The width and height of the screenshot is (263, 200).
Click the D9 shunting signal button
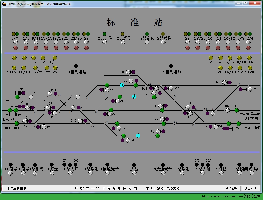[x=48, y=107]
